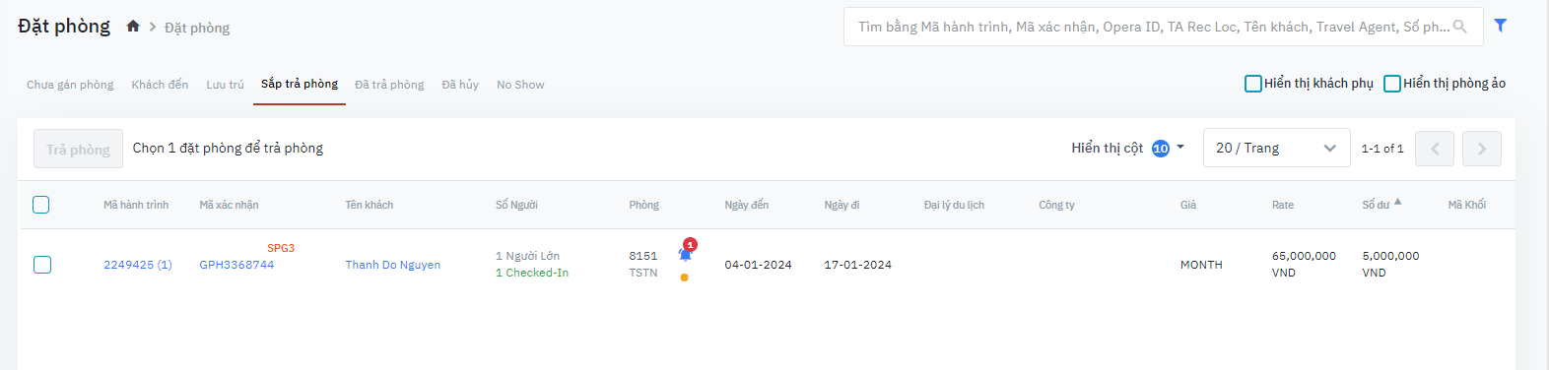This screenshot has width=1549, height=370.
Task: Click the Trả phòng button
Action: click(x=78, y=149)
